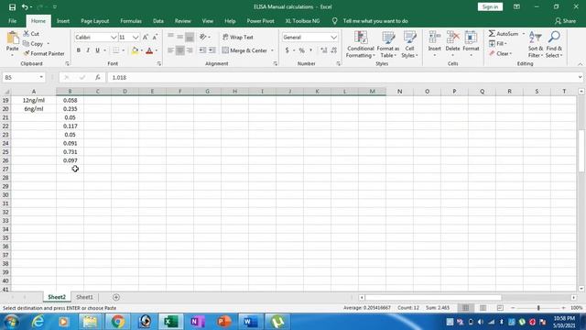Toggle Bottom Align
Viewport: 586px width, 330px height.
[190, 37]
